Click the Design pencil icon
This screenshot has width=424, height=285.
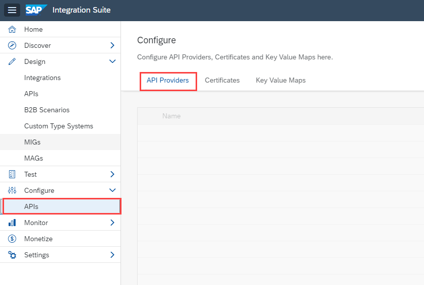pos(13,61)
